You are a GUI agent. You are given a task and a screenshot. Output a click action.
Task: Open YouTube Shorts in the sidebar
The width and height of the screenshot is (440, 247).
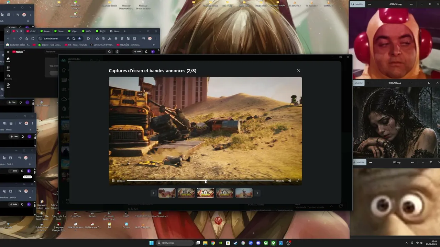[x=8, y=68]
